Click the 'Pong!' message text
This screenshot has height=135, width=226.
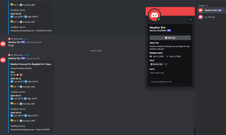tap(11, 45)
